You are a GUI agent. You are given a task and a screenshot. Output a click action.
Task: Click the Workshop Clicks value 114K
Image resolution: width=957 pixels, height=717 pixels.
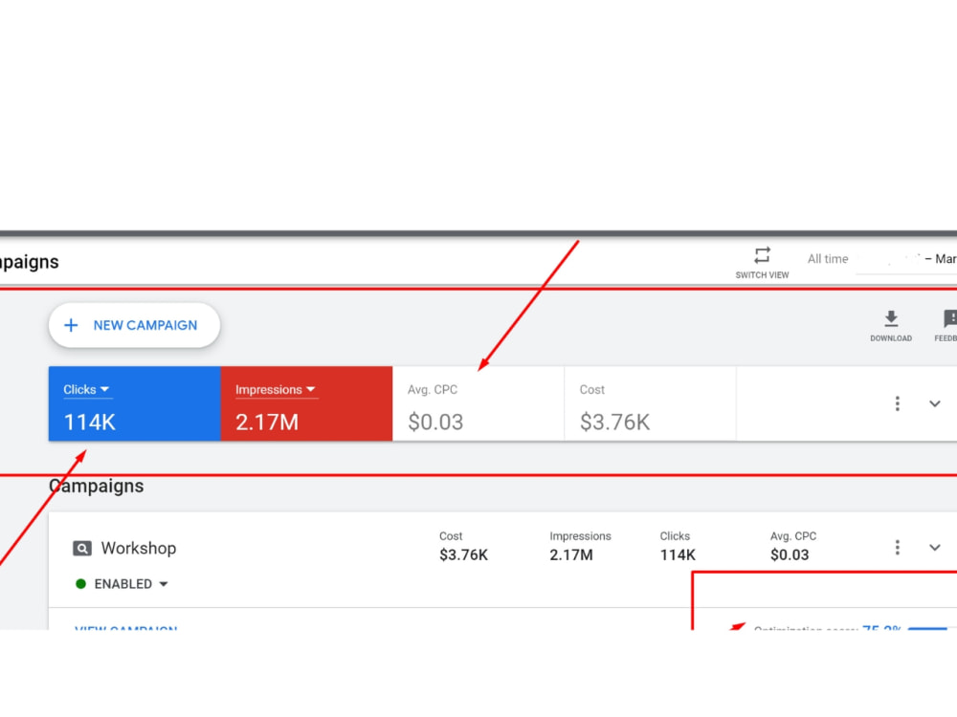(678, 554)
